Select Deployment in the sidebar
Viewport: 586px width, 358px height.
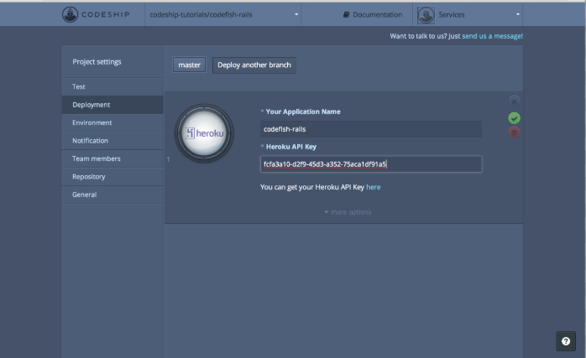[x=112, y=105]
